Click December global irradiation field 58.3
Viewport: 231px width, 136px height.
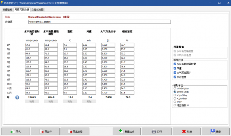[x=32, y=93]
